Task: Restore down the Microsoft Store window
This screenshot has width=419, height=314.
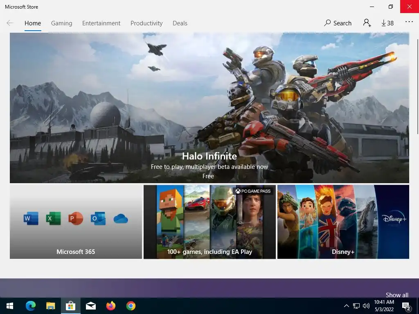Action: point(391,7)
